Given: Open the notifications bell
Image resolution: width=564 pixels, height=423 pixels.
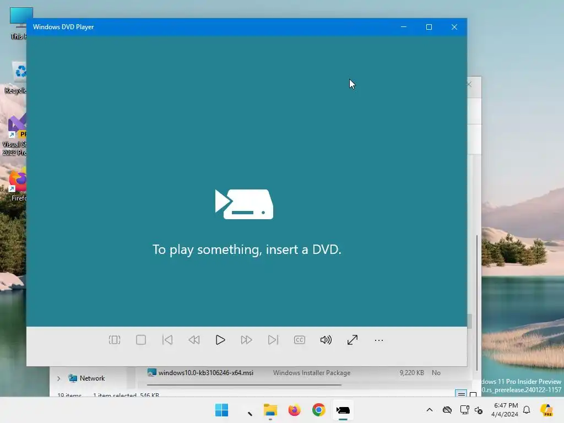Looking at the screenshot, I should (x=527, y=410).
